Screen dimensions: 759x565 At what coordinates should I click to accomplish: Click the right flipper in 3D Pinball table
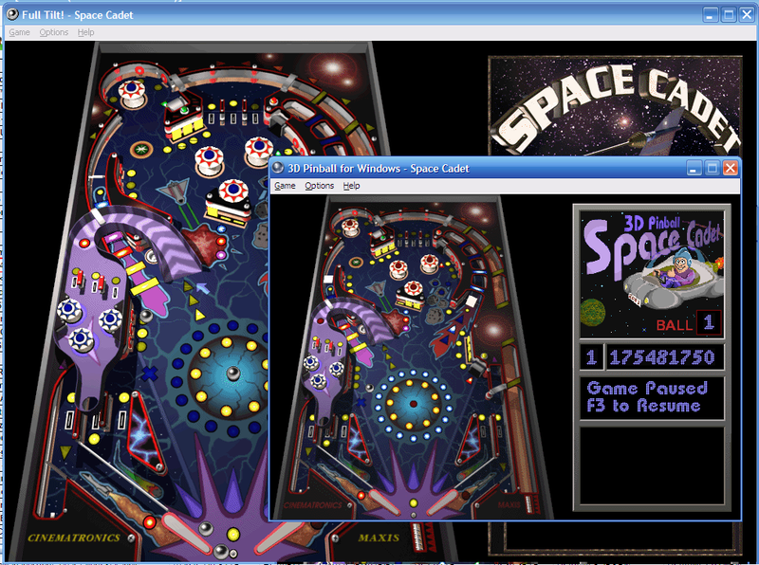tap(442, 502)
